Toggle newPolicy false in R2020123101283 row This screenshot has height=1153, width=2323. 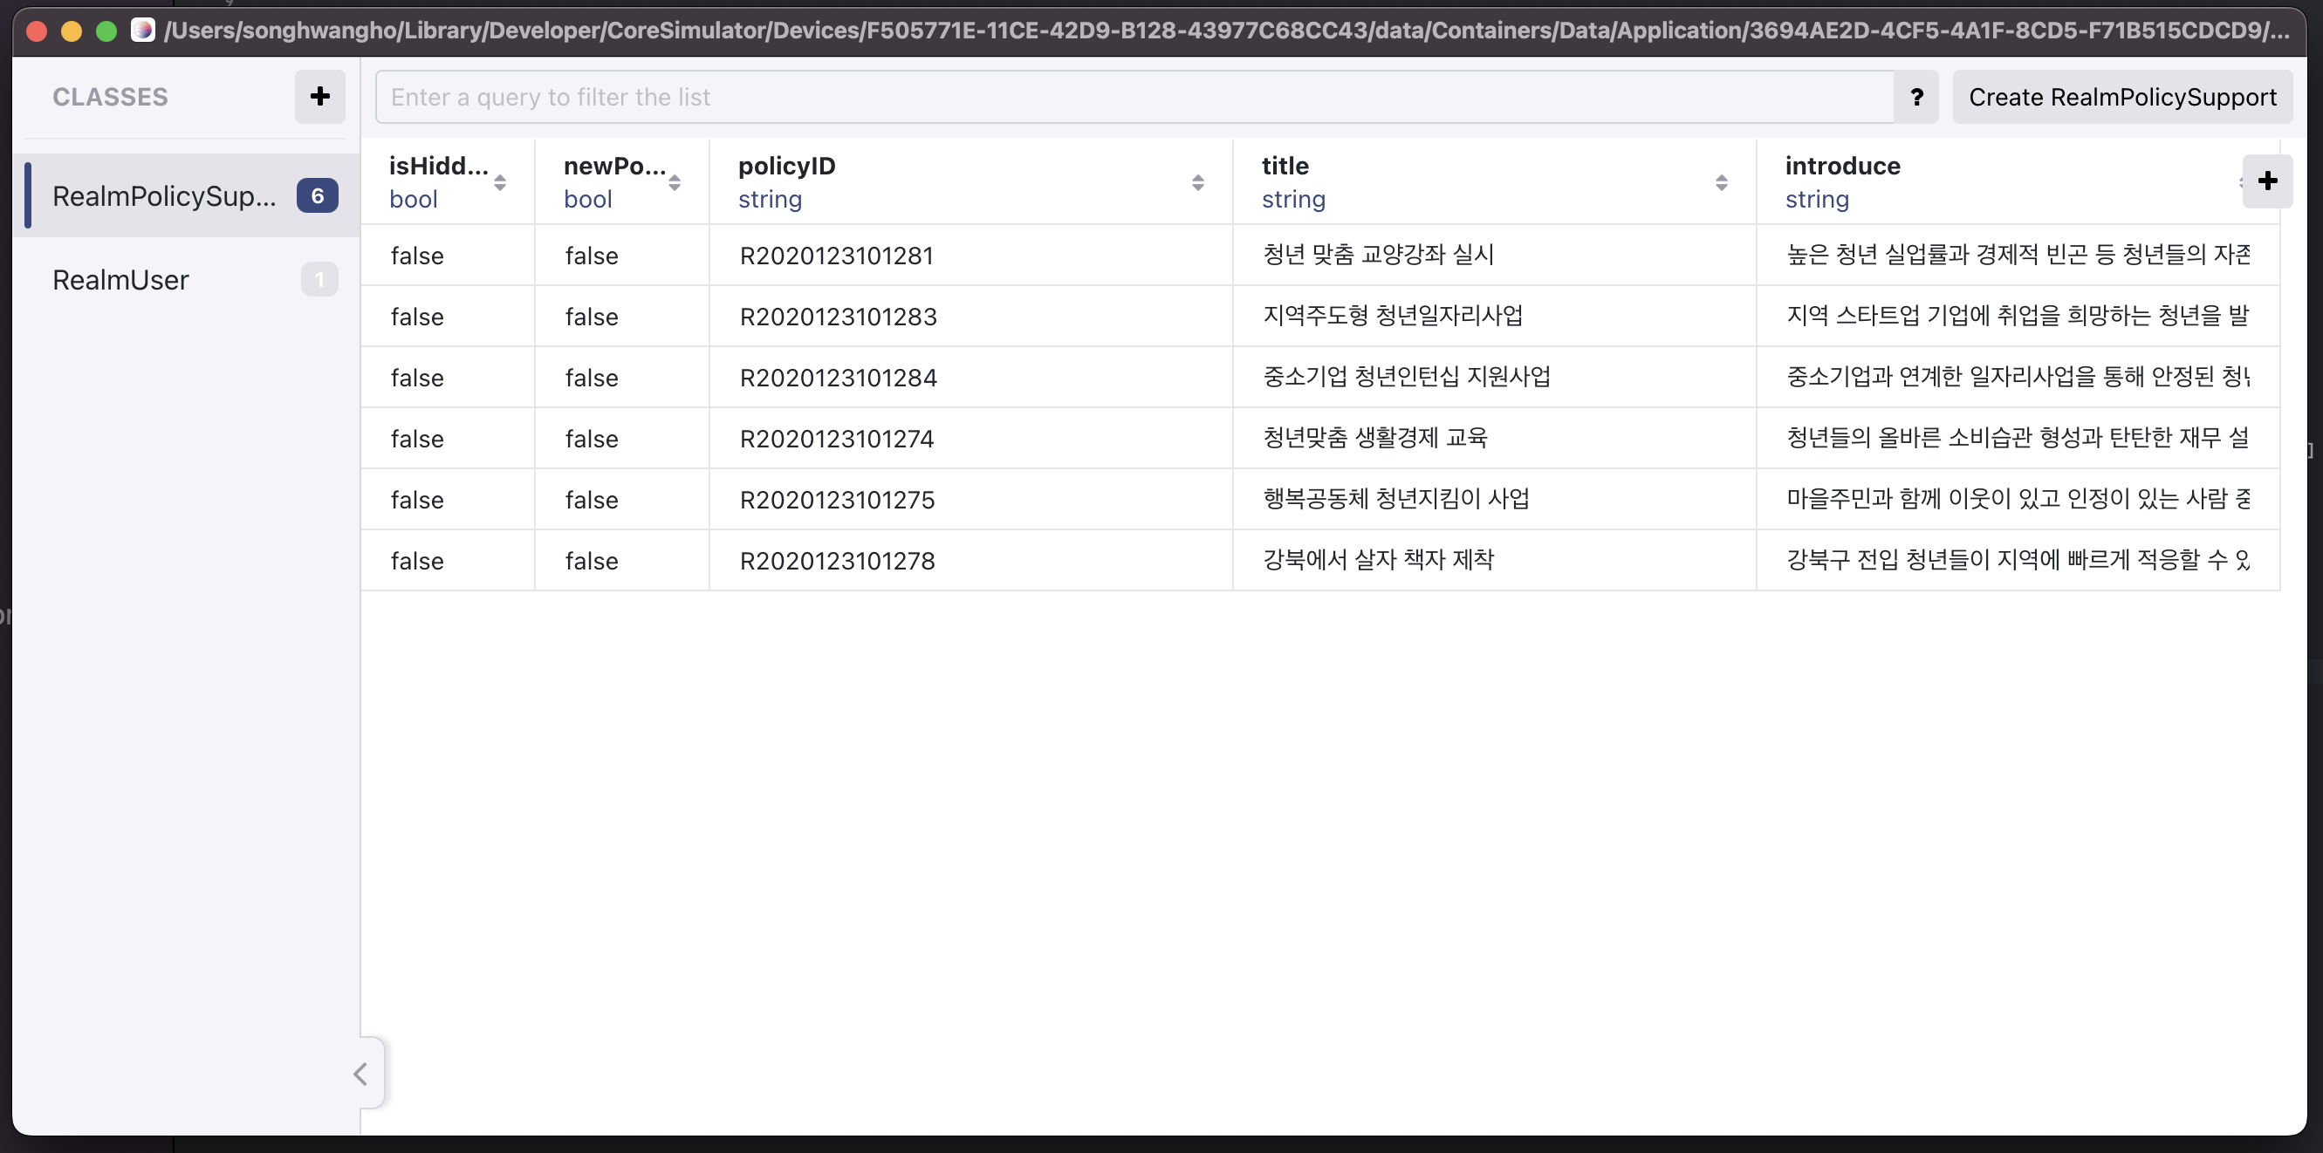pyautogui.click(x=592, y=317)
